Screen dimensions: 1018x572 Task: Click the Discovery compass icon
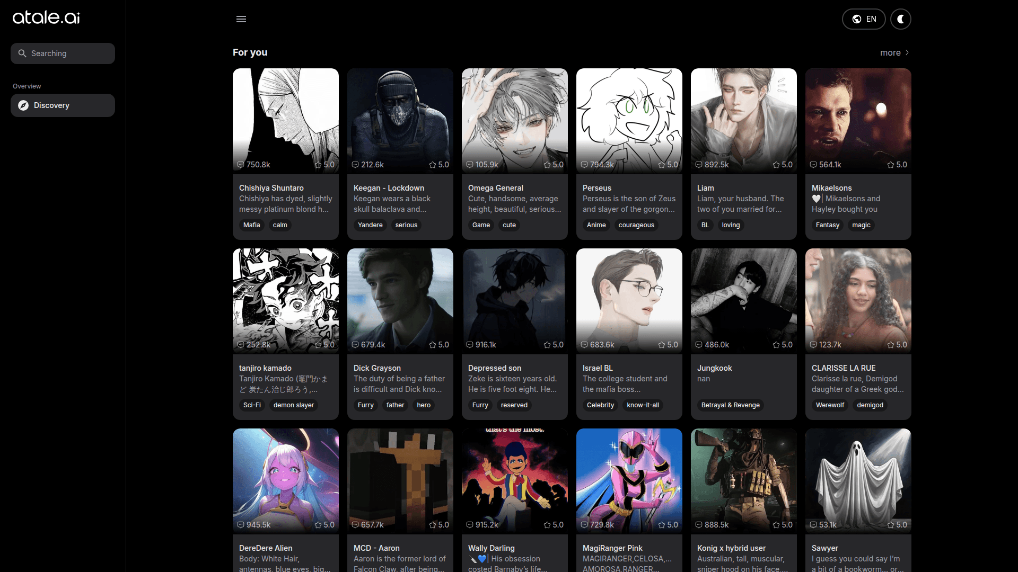(x=23, y=105)
